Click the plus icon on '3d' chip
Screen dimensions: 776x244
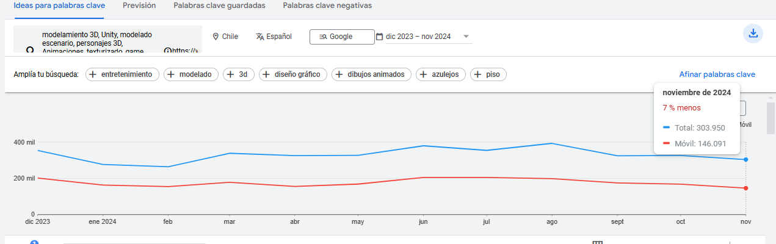(x=231, y=74)
